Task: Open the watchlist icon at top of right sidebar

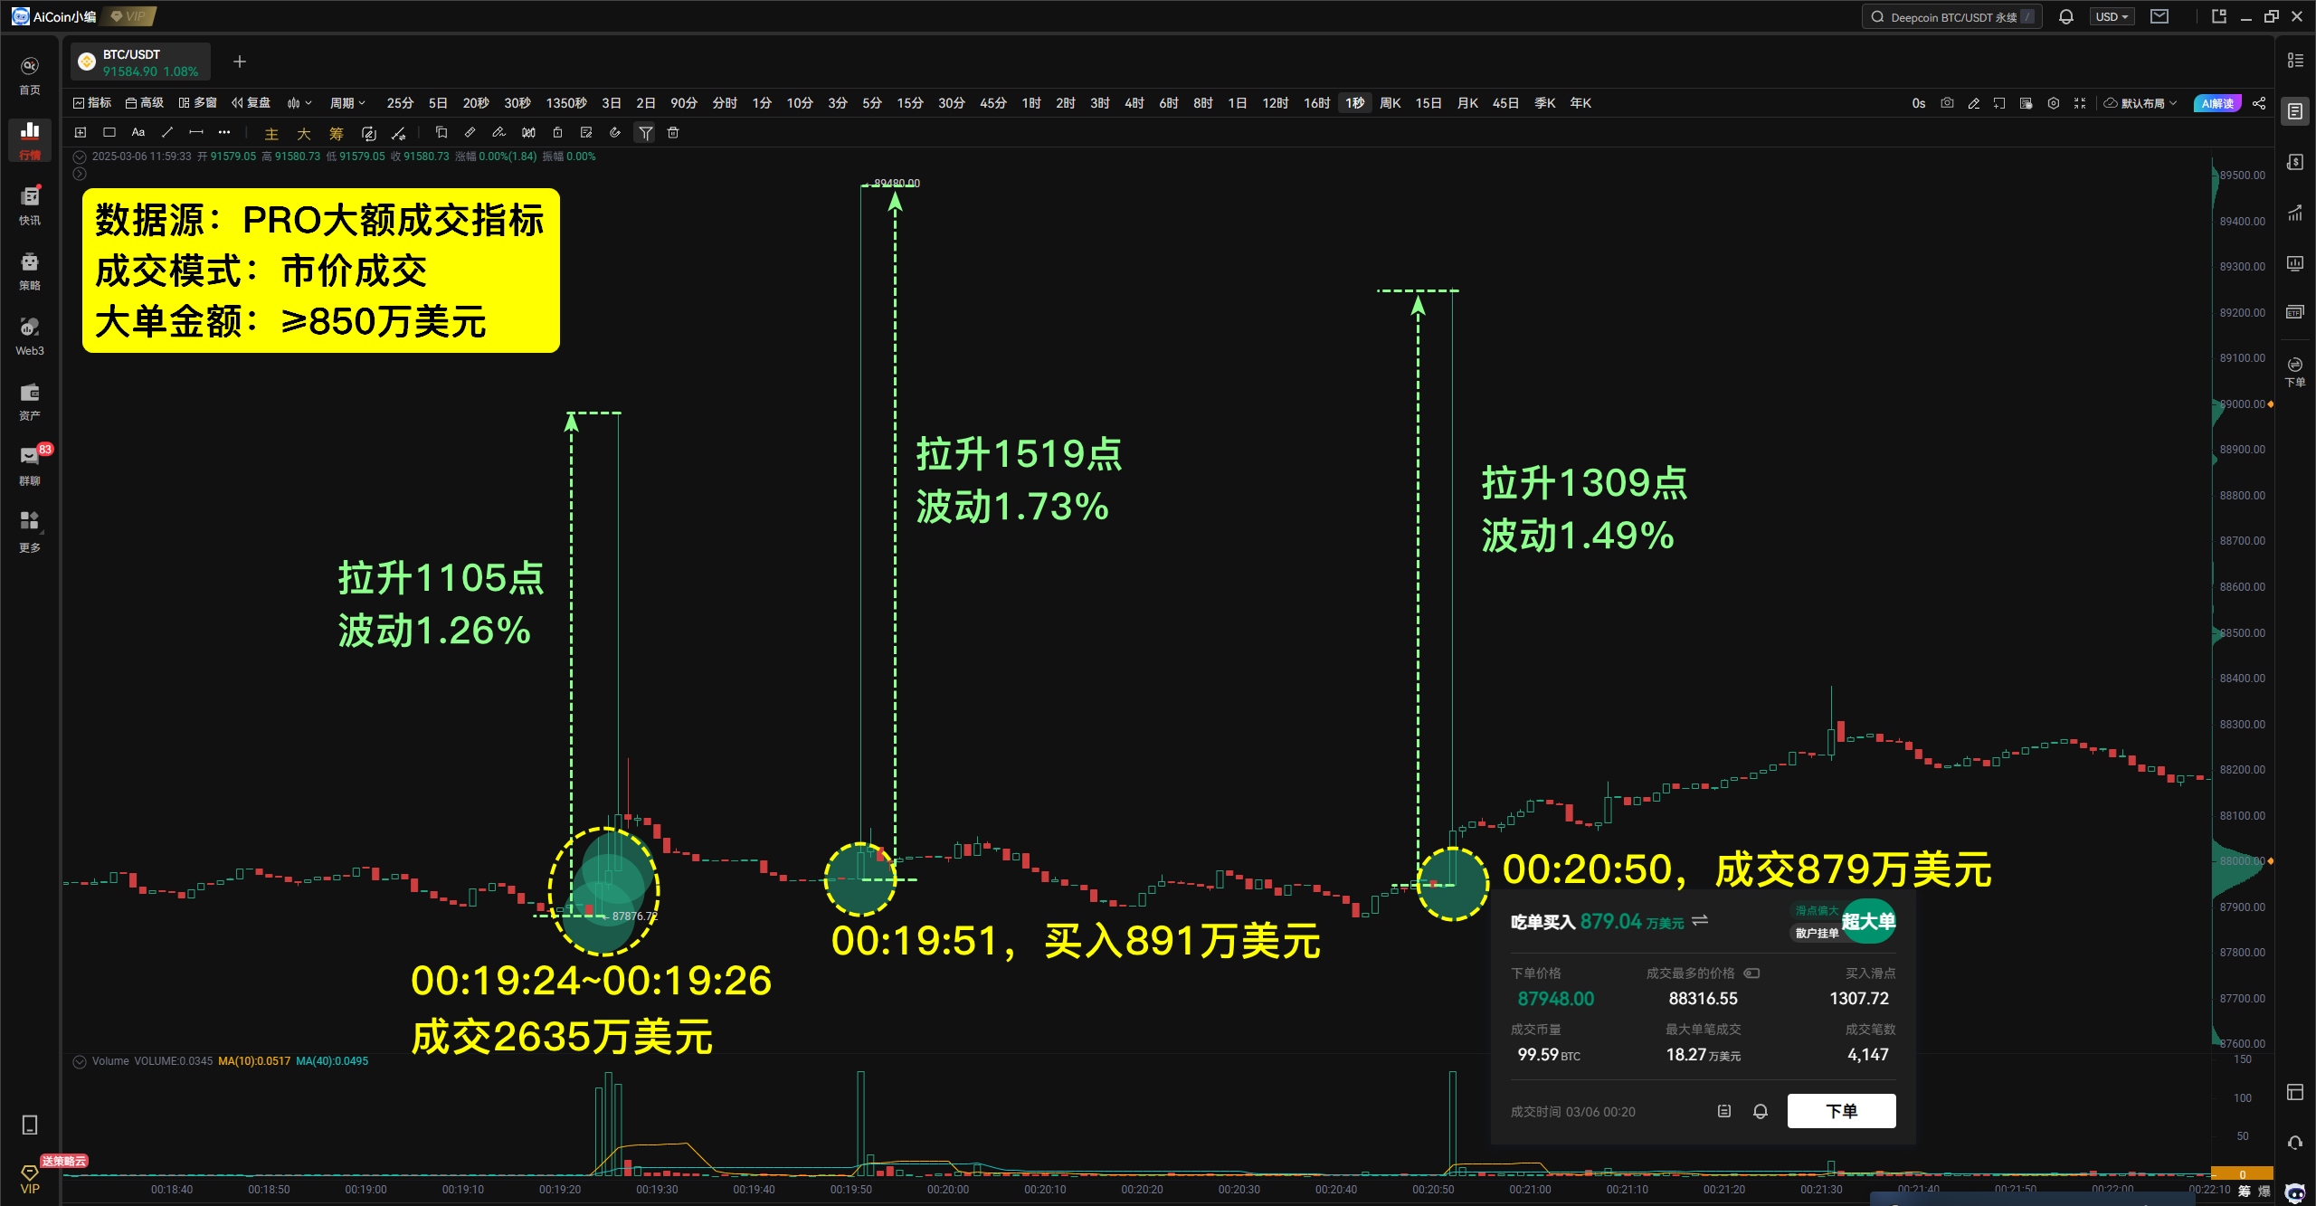Action: click(2295, 60)
